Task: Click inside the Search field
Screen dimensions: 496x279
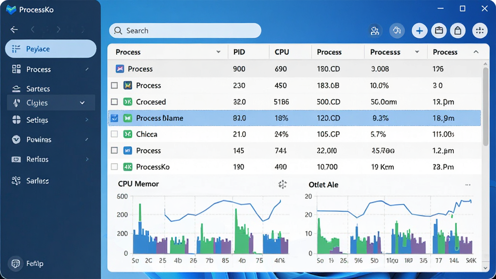Action: (185, 31)
